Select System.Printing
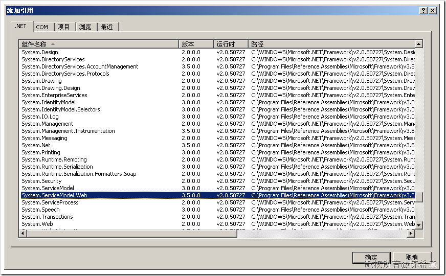 point(218,152)
